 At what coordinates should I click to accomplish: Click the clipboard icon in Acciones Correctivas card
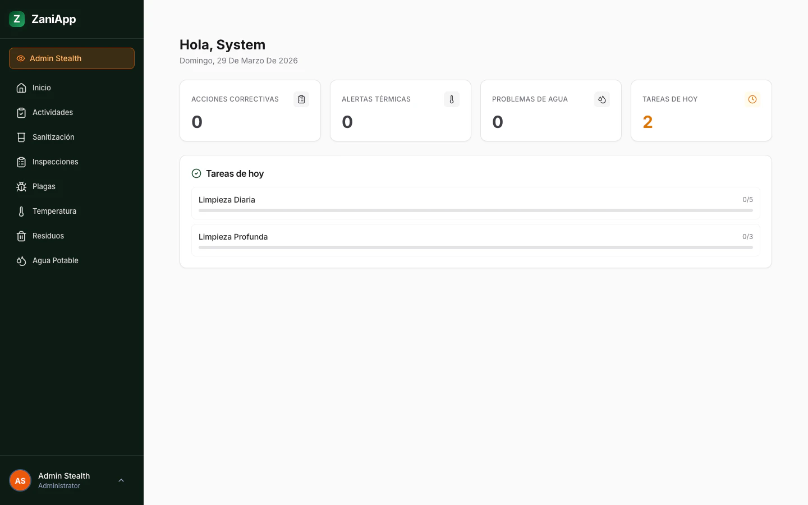click(x=301, y=99)
